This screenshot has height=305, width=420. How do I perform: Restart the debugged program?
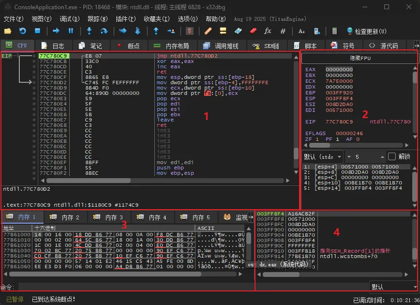point(22,31)
